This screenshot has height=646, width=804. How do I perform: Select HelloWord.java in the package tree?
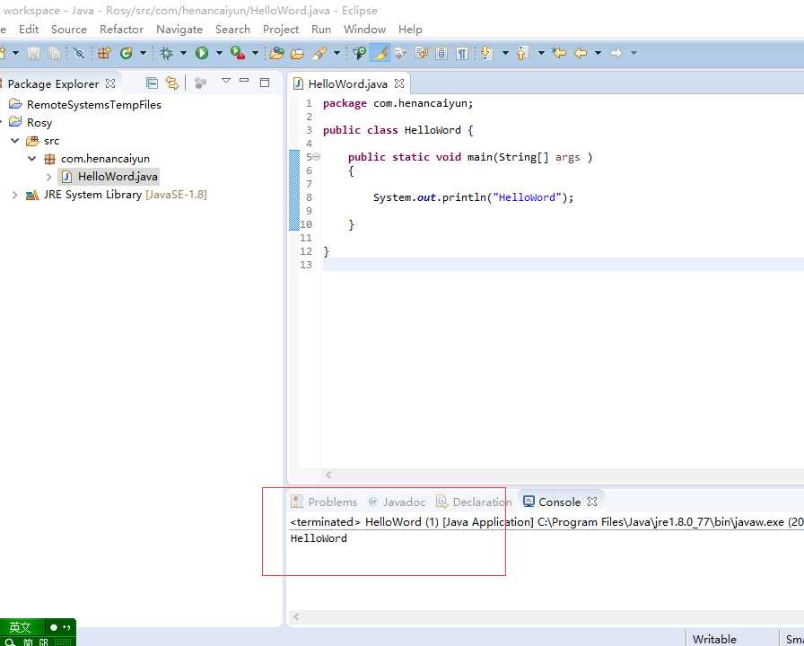tap(109, 177)
